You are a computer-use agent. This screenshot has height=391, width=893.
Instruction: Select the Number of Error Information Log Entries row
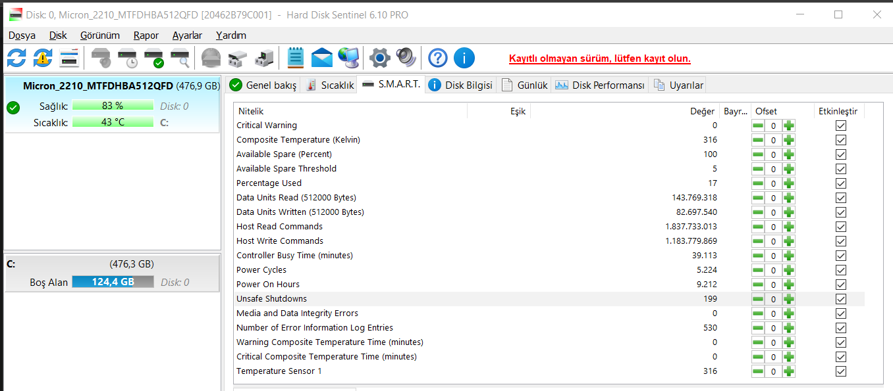[x=549, y=328]
